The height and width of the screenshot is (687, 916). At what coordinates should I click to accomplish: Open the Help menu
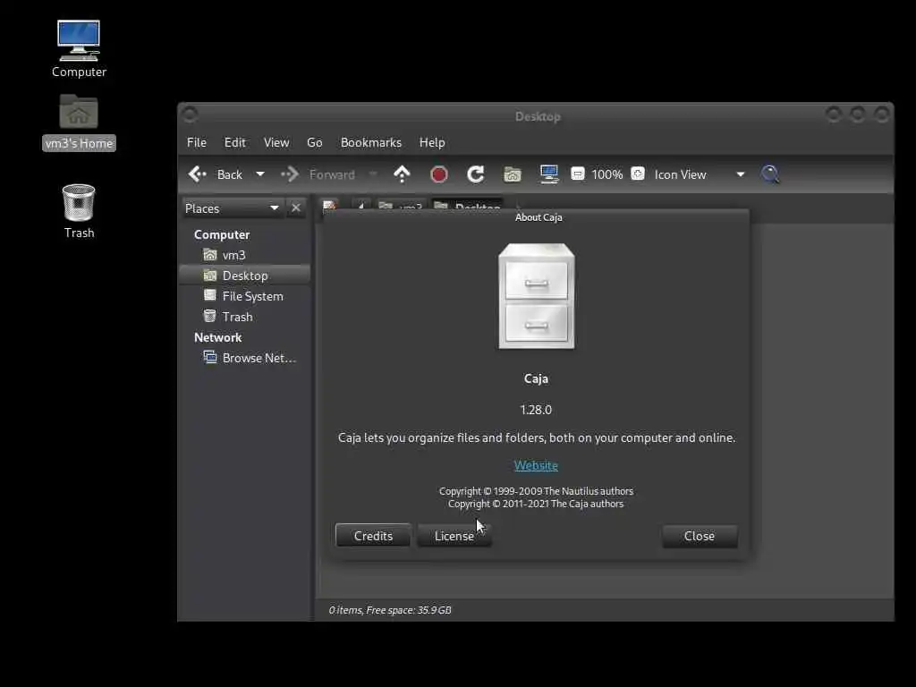(432, 142)
